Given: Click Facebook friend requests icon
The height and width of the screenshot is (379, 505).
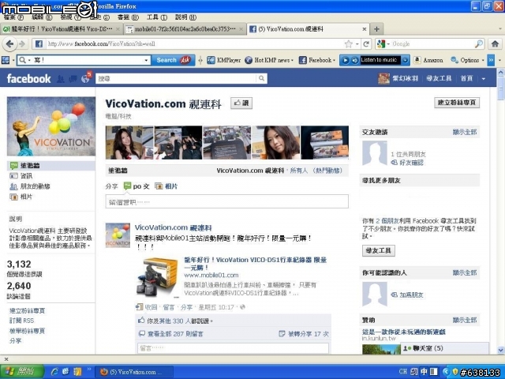Looking at the screenshot, I should [61, 79].
